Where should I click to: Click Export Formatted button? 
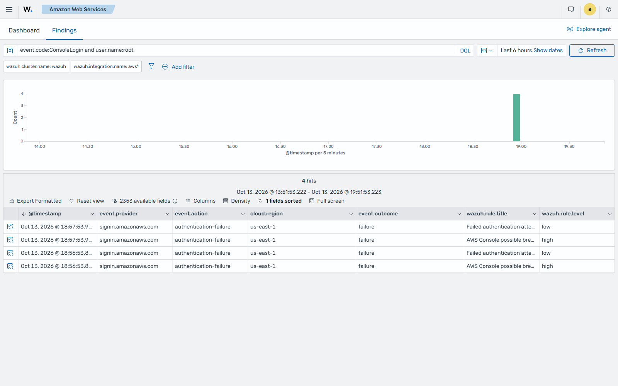(x=36, y=201)
